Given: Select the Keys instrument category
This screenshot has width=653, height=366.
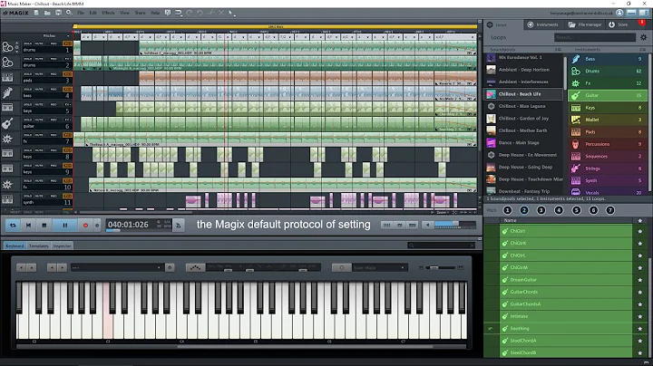Looking at the screenshot, I should 608,108.
